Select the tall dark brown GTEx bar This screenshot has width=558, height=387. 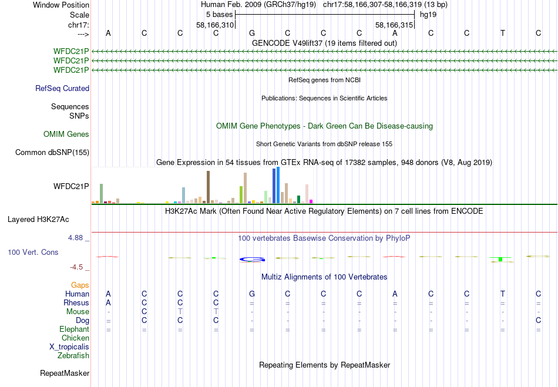(208, 187)
